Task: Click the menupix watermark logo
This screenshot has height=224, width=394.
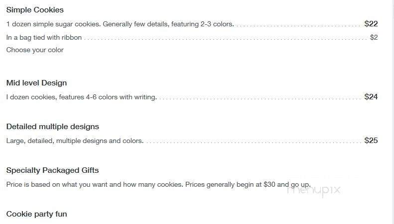Action: pos(314,190)
